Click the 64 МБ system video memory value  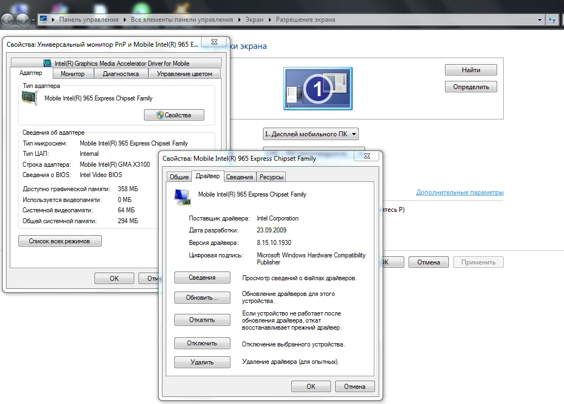[126, 210]
